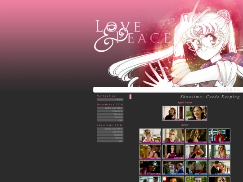Click Agent Carter card with woman on phone
Image resolution: width=243 pixels, height=182 pixels.
[173, 113]
